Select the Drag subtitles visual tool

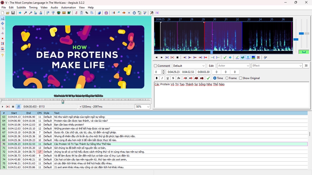3,23
